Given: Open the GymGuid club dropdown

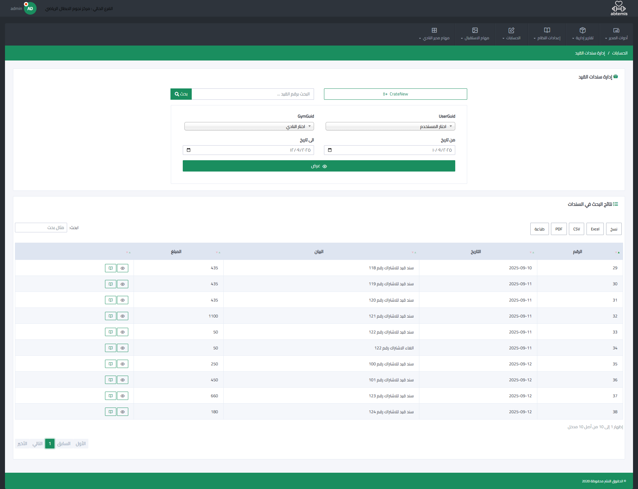Looking at the screenshot, I should tap(249, 127).
